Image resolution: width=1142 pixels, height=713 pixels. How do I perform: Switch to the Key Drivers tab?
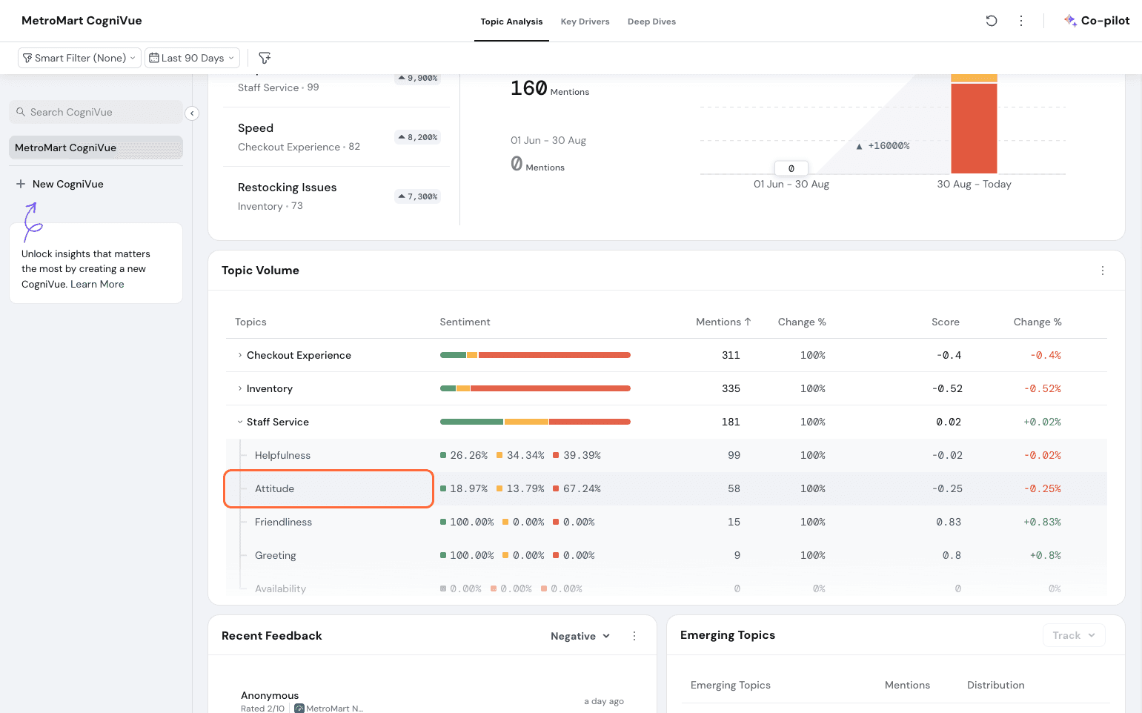tap(585, 21)
